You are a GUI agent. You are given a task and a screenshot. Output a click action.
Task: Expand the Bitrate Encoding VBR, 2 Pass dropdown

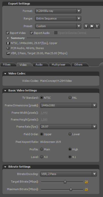tap(68, 174)
